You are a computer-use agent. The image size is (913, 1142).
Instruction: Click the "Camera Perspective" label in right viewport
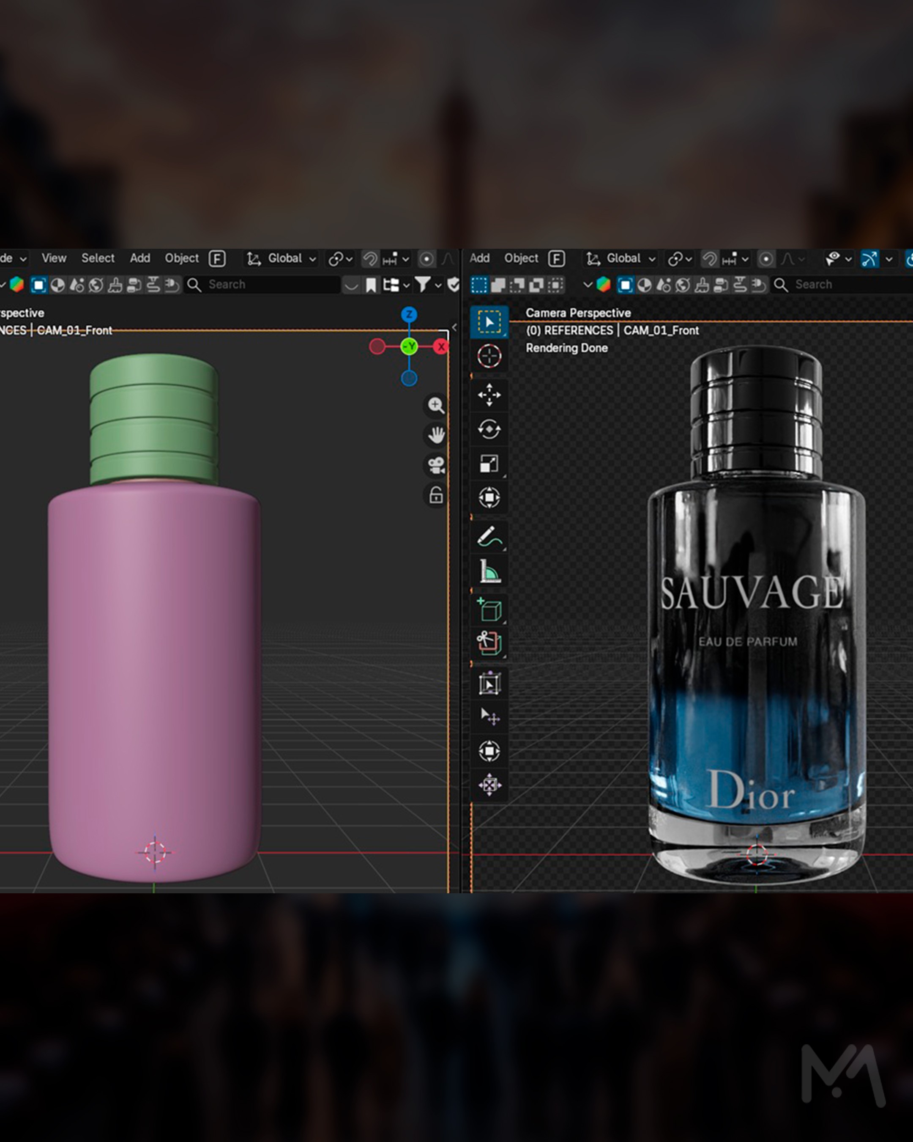pos(579,313)
